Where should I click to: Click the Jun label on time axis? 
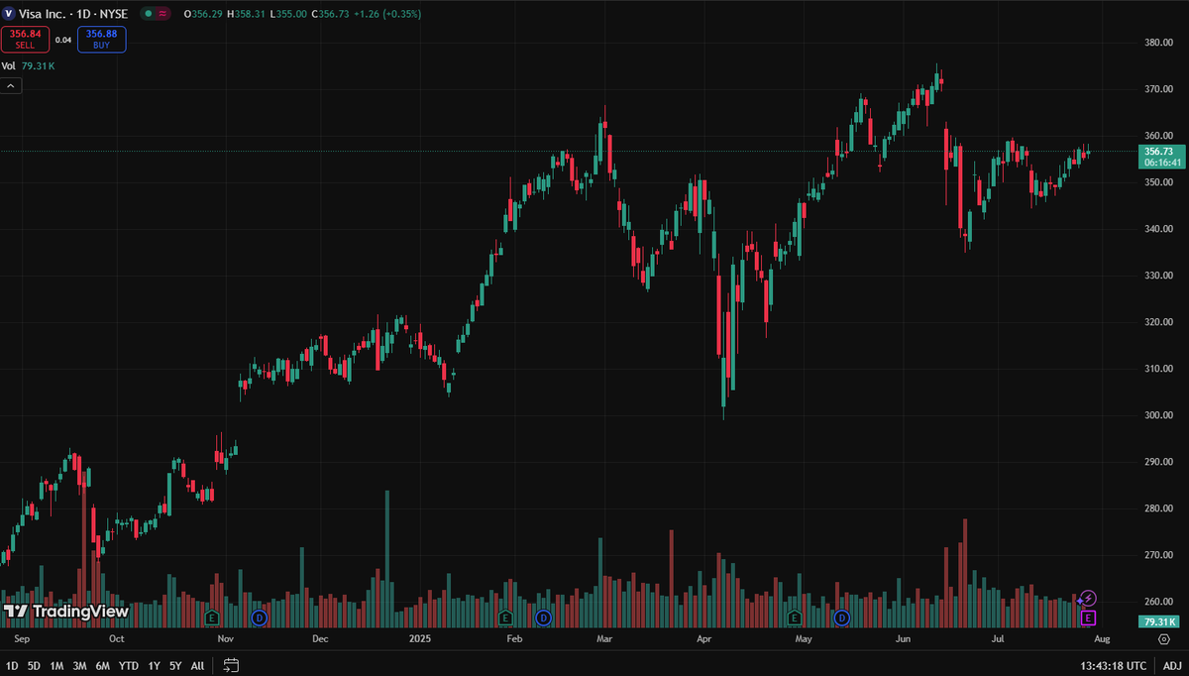(x=902, y=639)
